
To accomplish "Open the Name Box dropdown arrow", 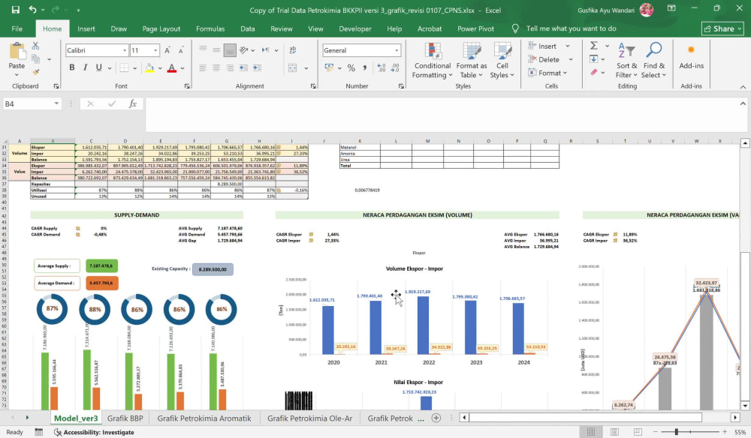I will (56, 103).
